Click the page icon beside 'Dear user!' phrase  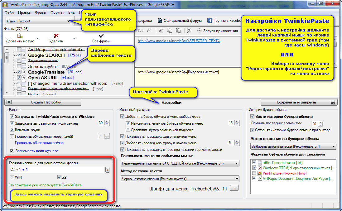[x=24, y=89]
